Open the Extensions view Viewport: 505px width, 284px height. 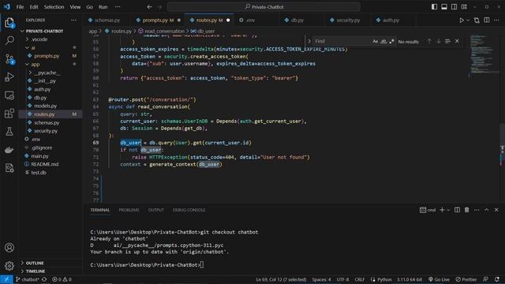[9, 114]
